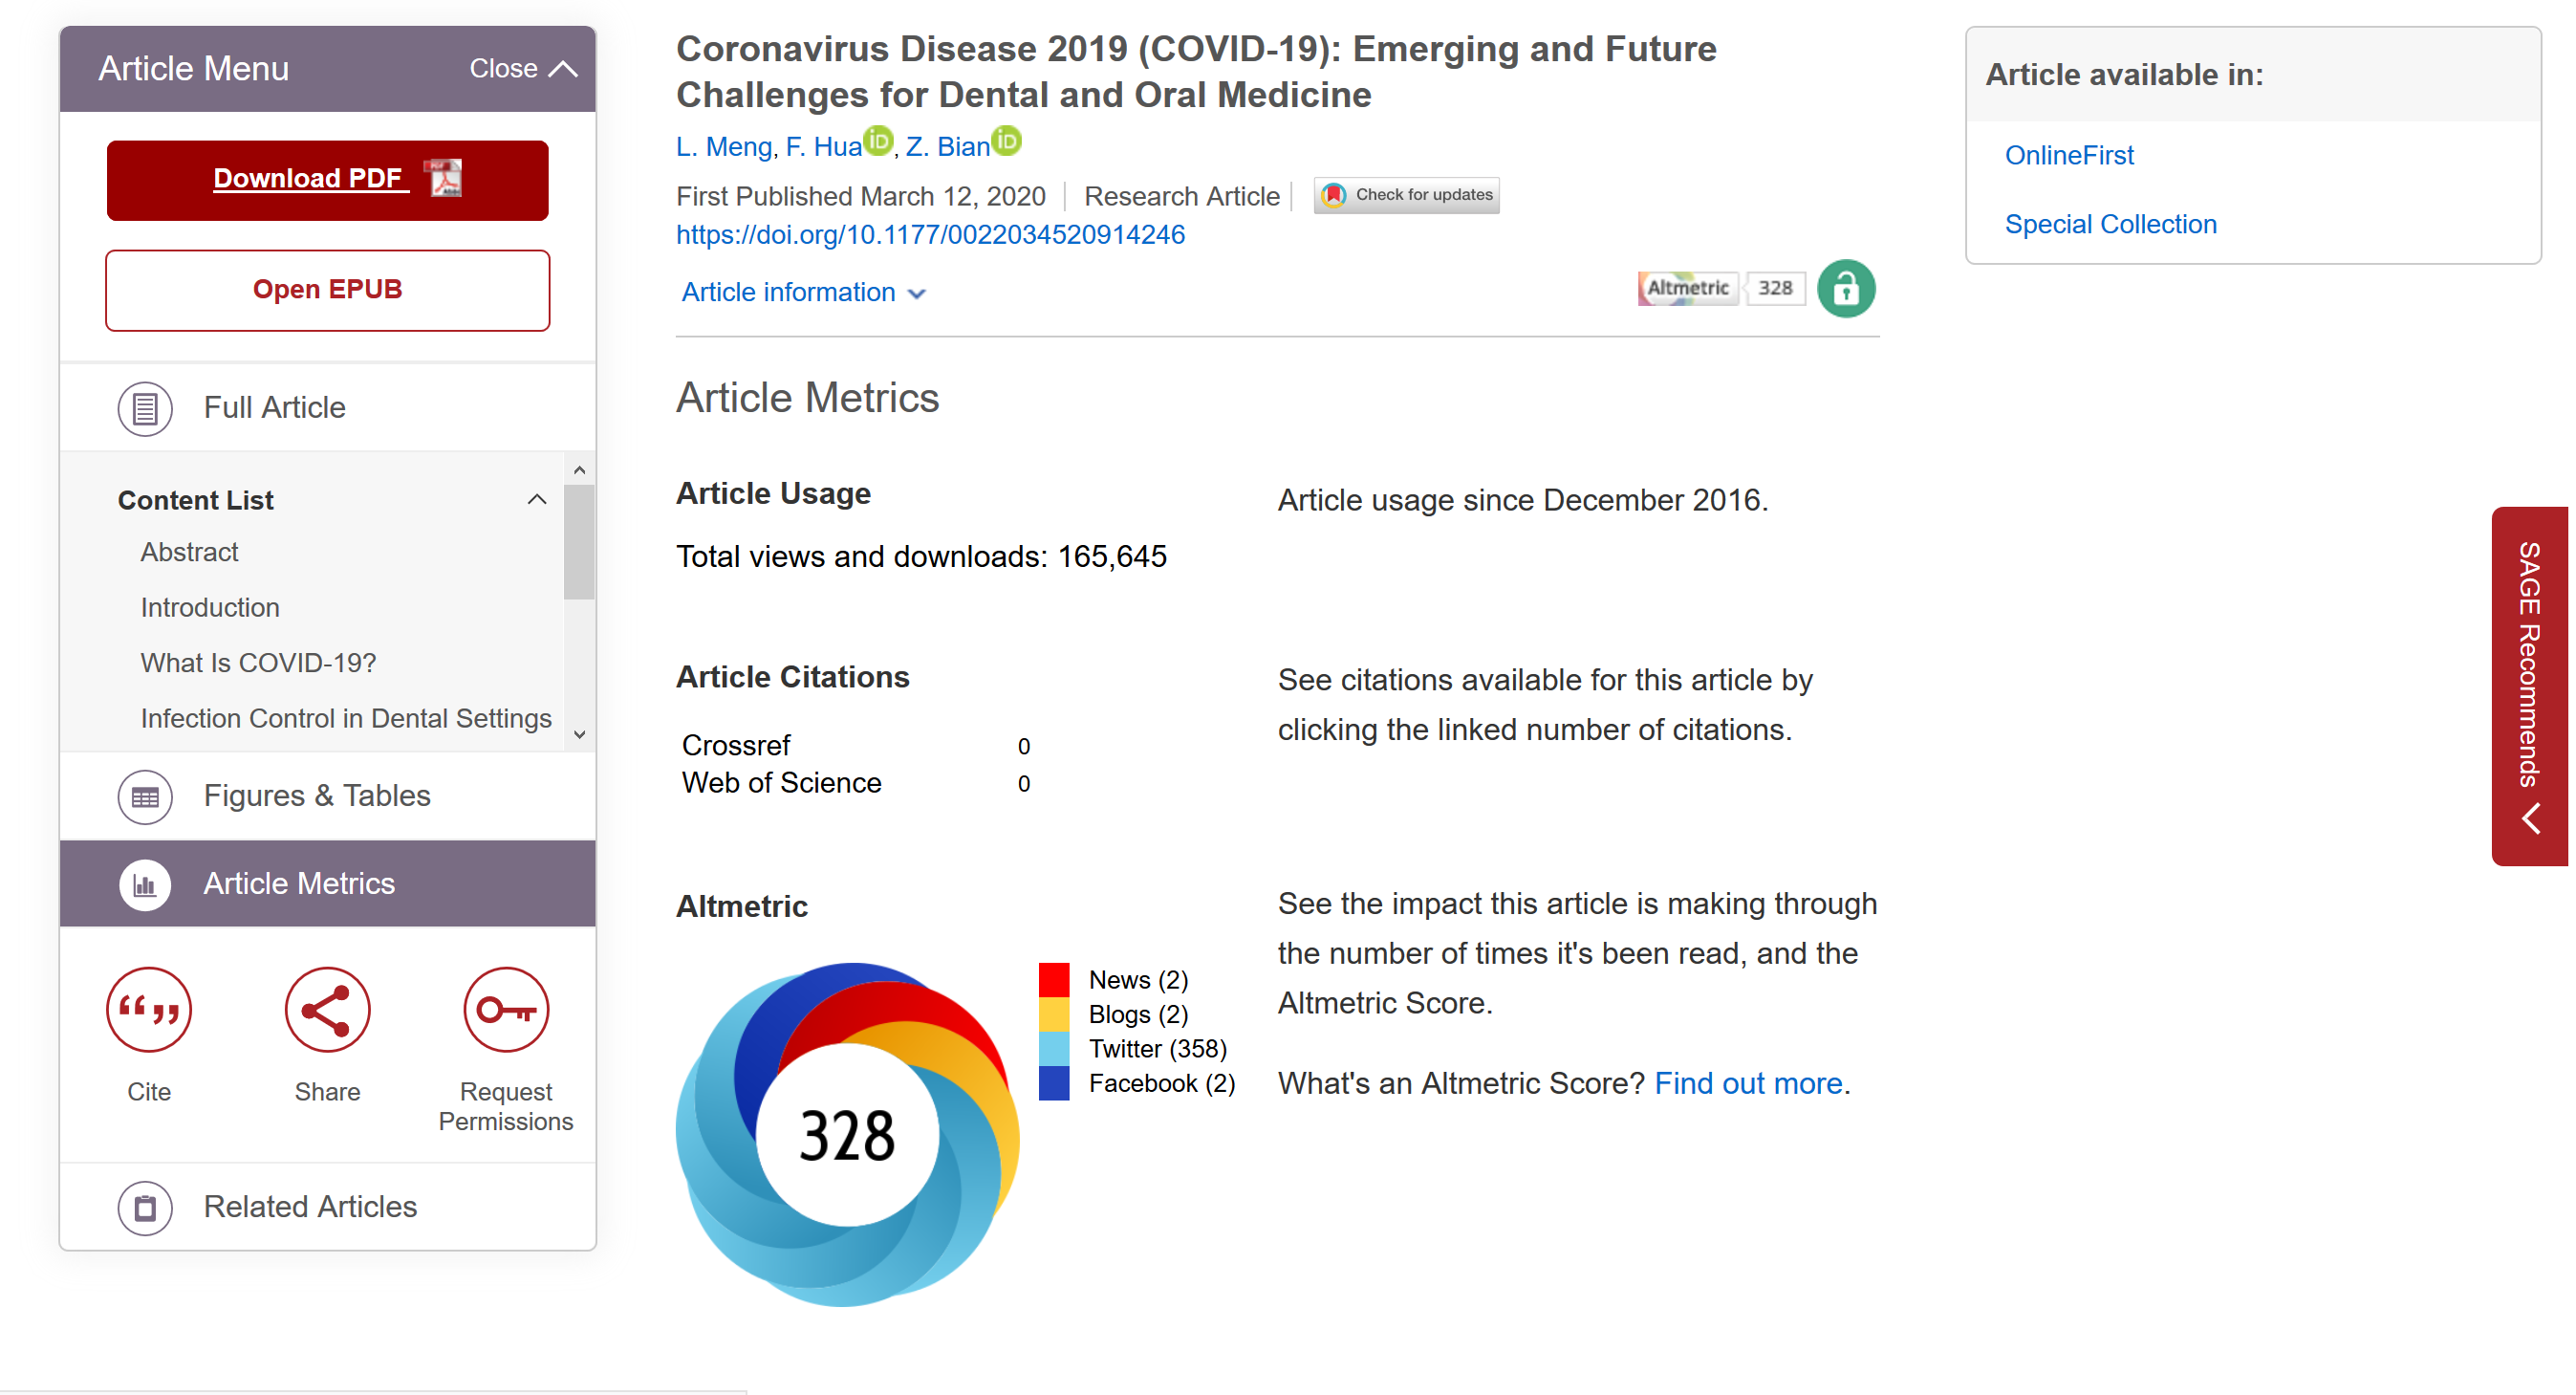Open author F. Hua link
2576x1395 pixels.
click(x=823, y=147)
